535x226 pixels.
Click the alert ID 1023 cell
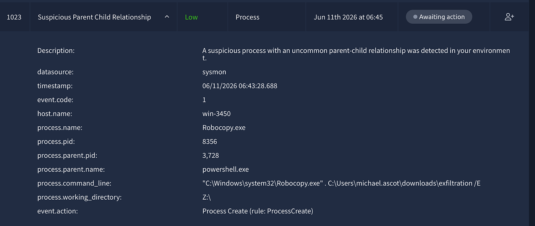tap(14, 17)
